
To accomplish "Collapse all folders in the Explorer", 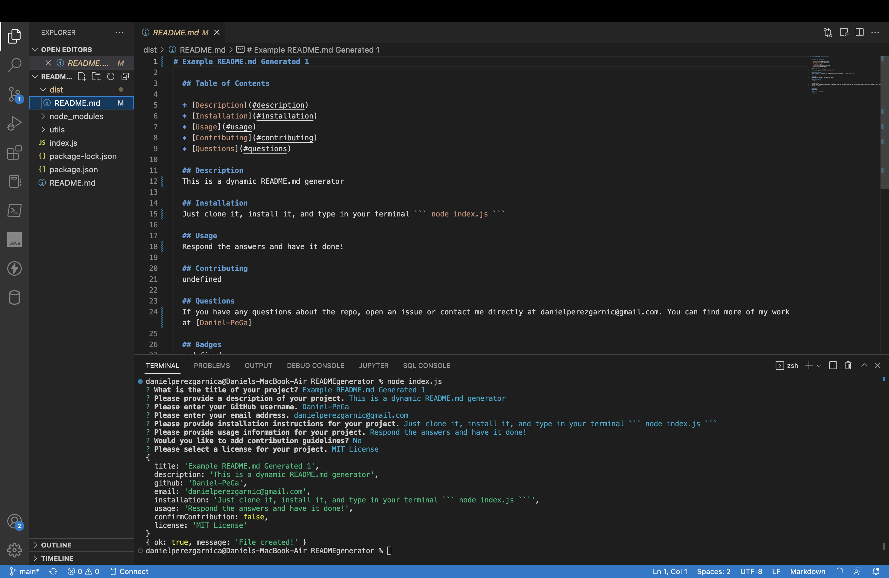I will point(125,76).
